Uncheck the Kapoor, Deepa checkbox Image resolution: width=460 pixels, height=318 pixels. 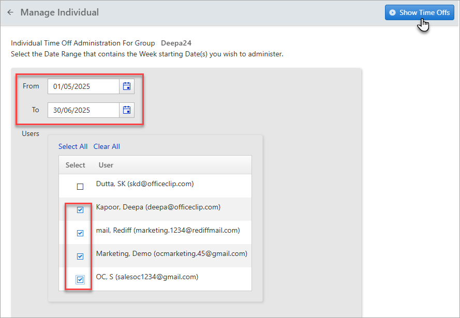(x=80, y=210)
